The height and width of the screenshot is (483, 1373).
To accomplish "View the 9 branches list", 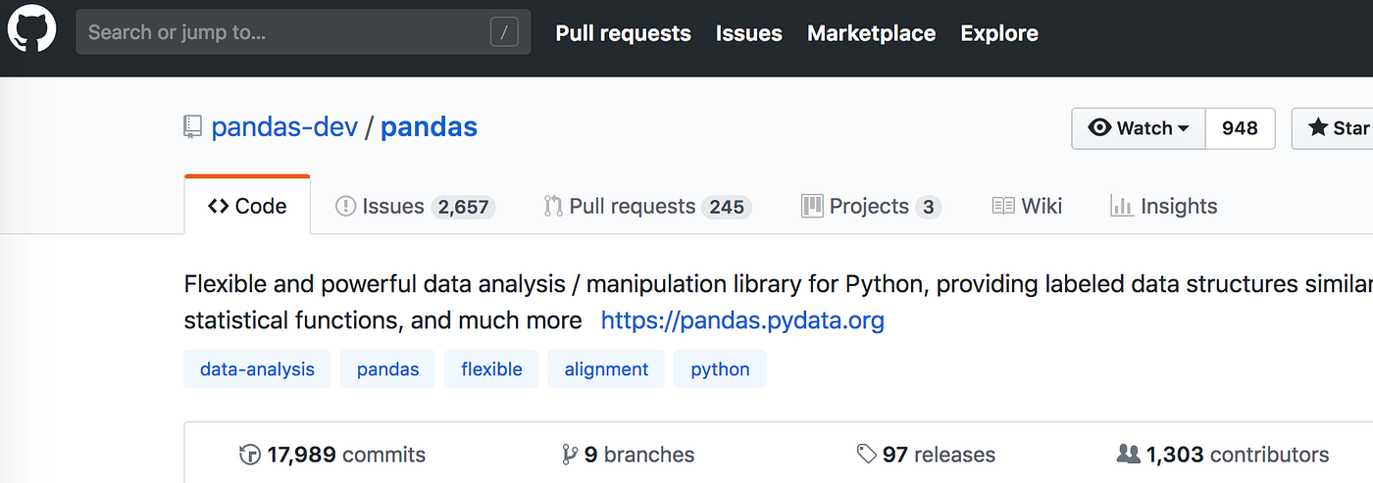I will coord(628,455).
